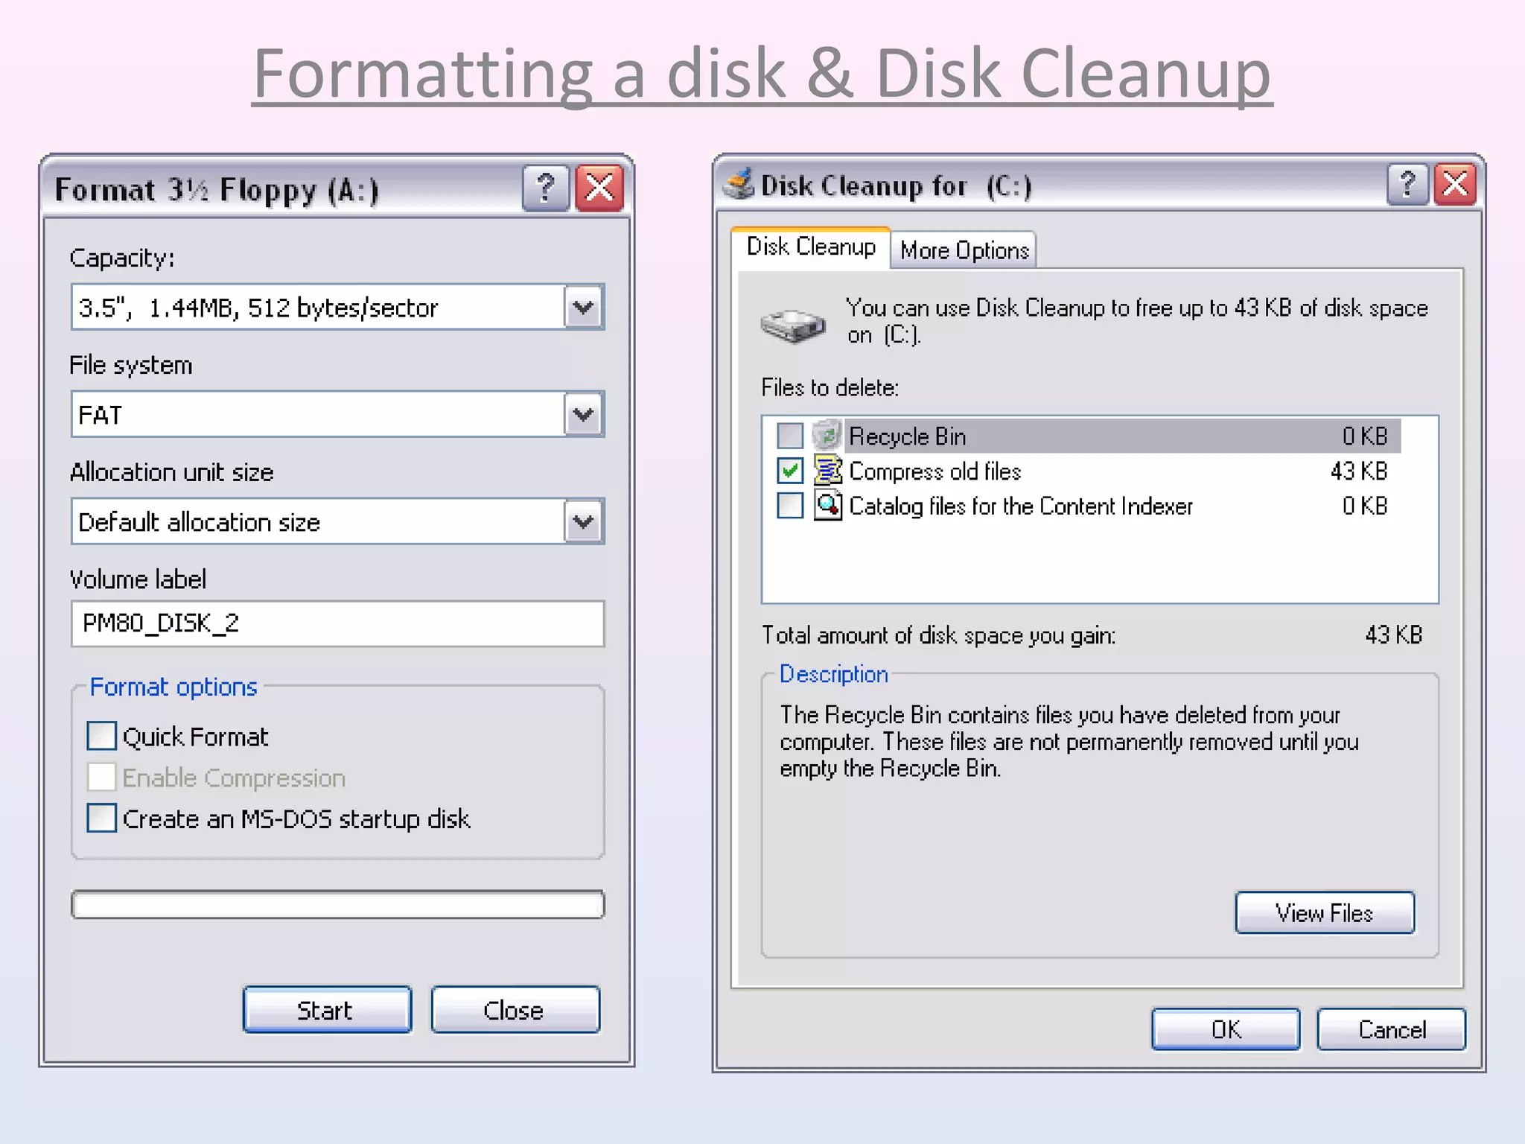Click the Create an MS-DOS startup disk label
The image size is (1525, 1144).
[x=296, y=819]
